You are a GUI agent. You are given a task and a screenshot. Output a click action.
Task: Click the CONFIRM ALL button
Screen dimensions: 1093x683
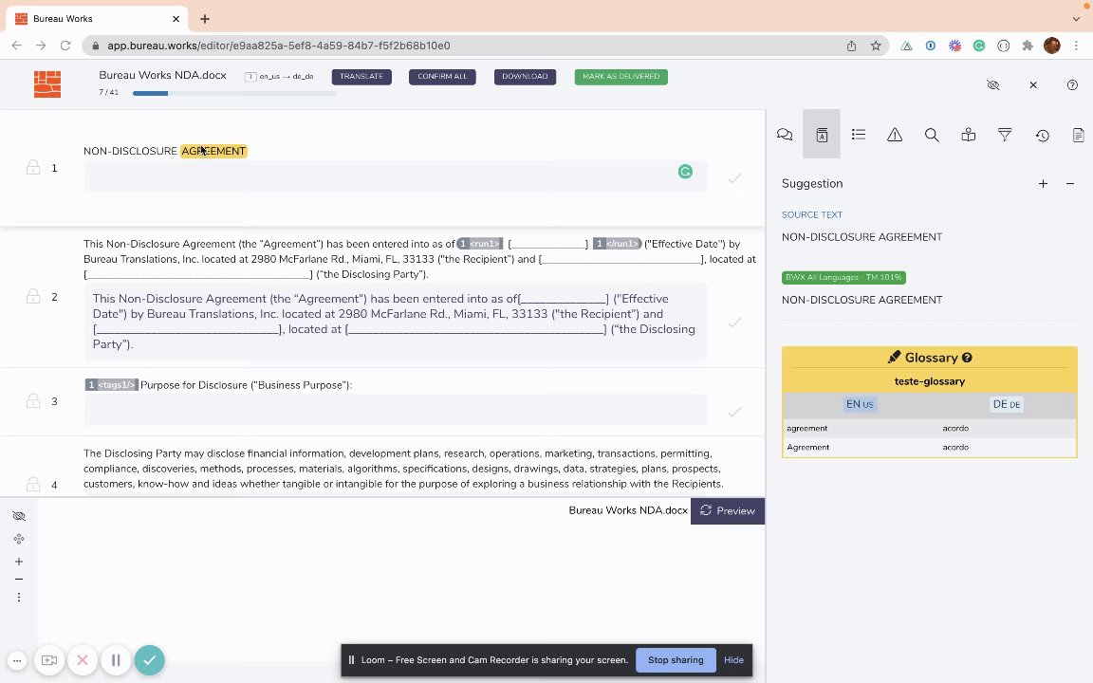click(x=442, y=77)
